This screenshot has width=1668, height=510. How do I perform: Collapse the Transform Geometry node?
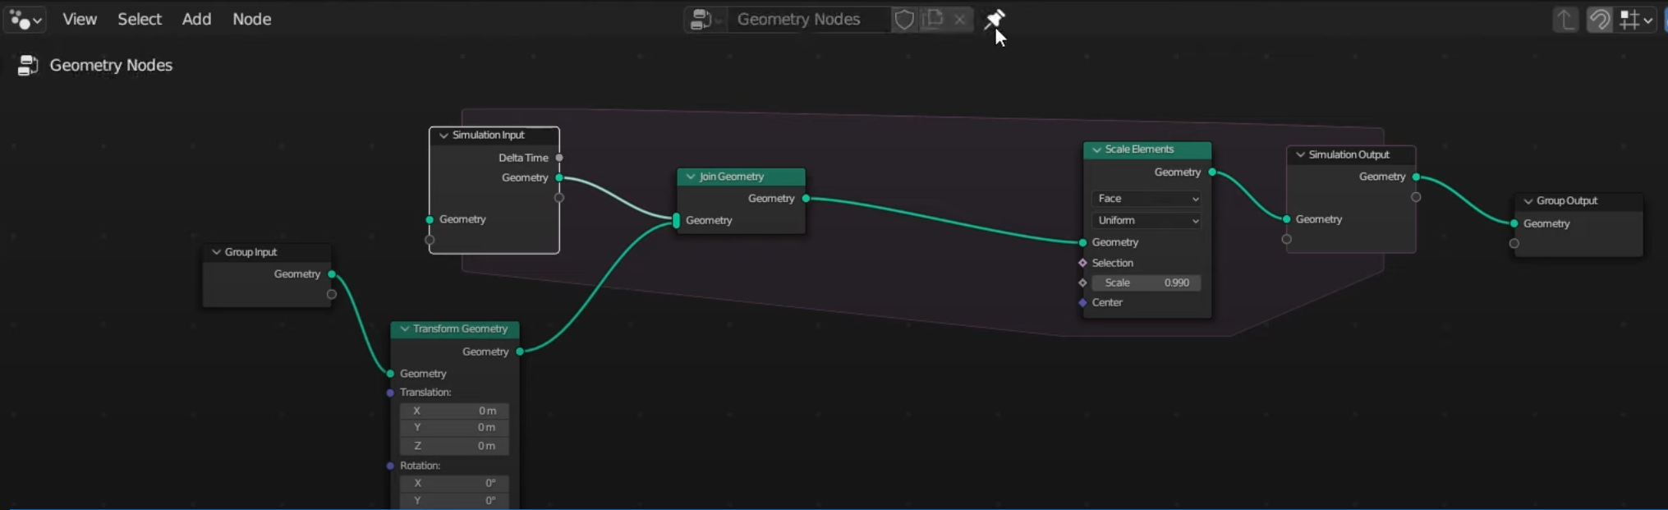click(404, 329)
